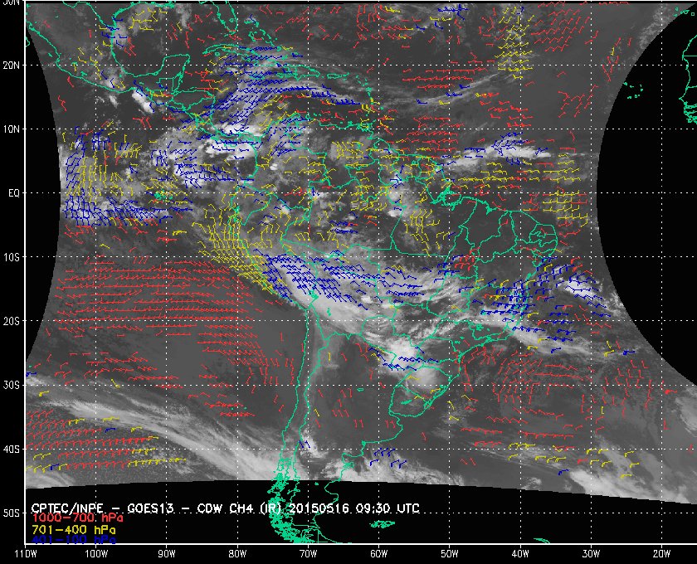
Task: Select the 100W longitude label
Action: tap(96, 554)
